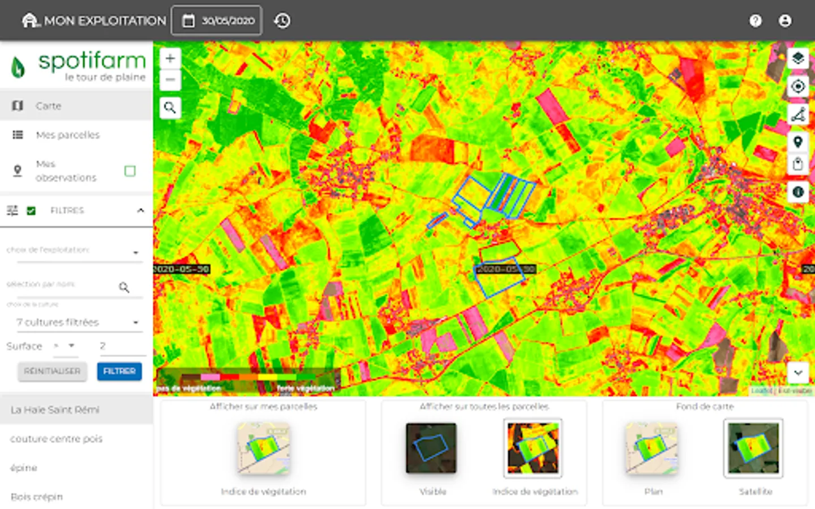Select parcel La Haie Saint Rémi
This screenshot has width=815, height=509.
click(76, 409)
